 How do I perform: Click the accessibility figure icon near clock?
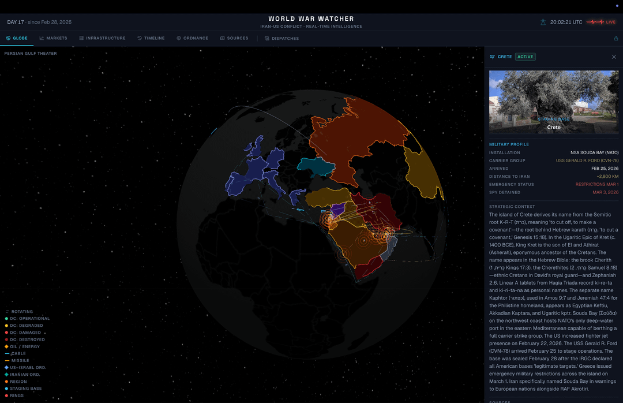coord(543,22)
